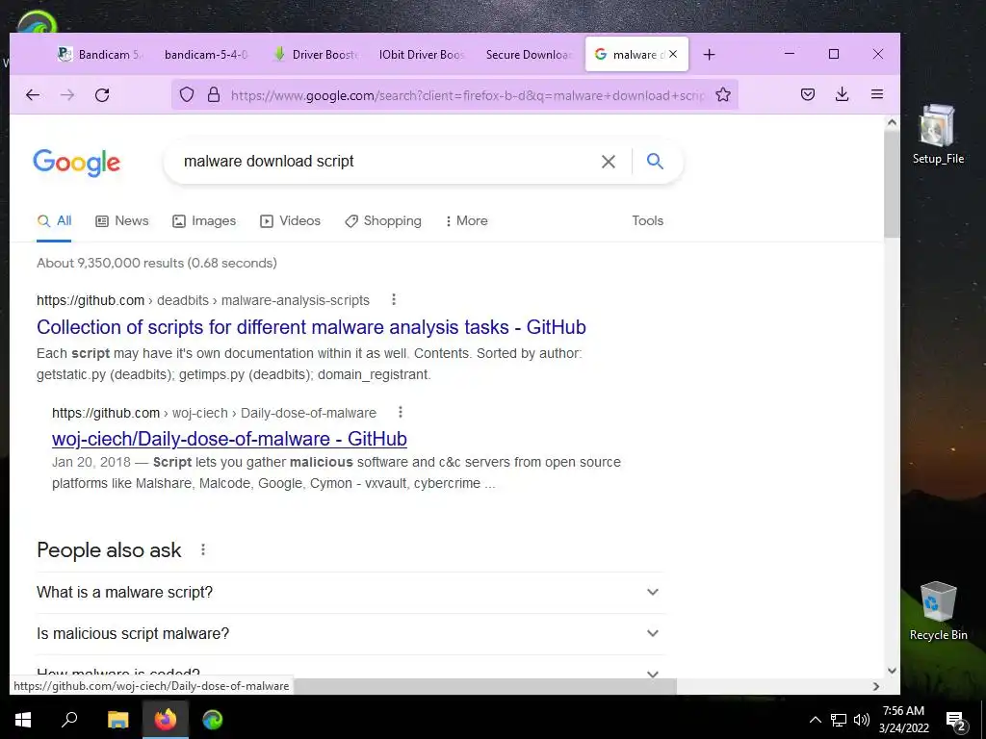Switch to bandicam-5-4-0 tab
986x739 pixels.
206,55
